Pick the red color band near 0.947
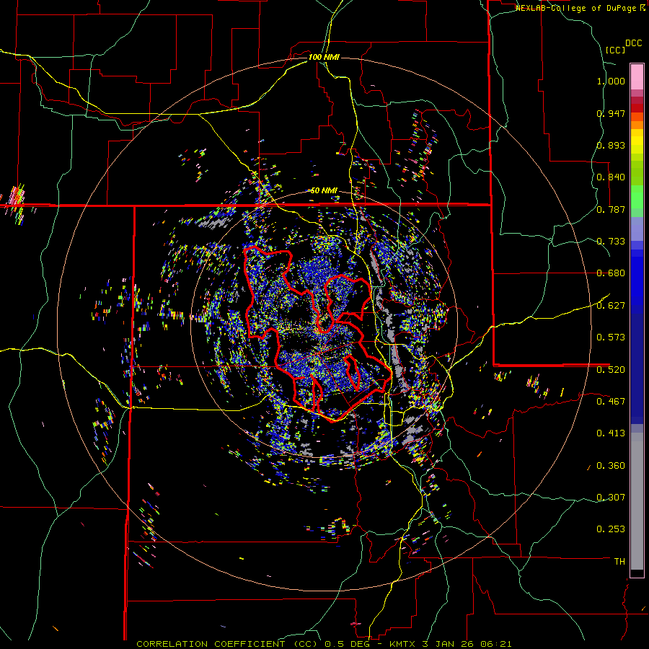The image size is (649, 649). tap(637, 108)
